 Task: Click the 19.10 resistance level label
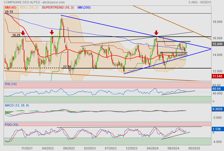click(x=9, y=12)
